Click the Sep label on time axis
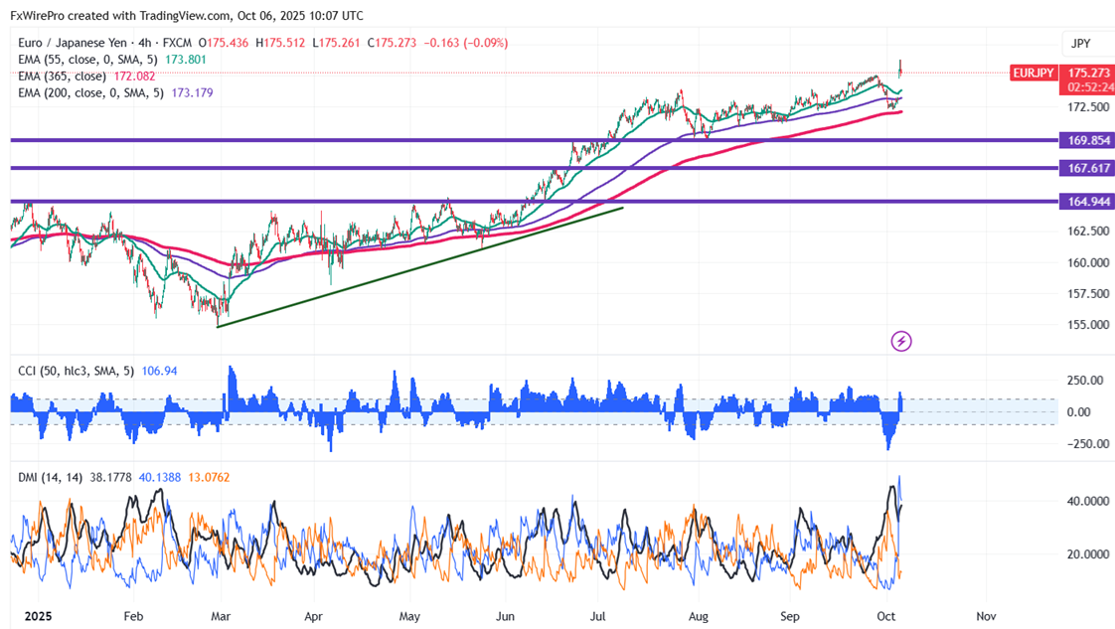The height and width of the screenshot is (629, 1115). pos(789,616)
